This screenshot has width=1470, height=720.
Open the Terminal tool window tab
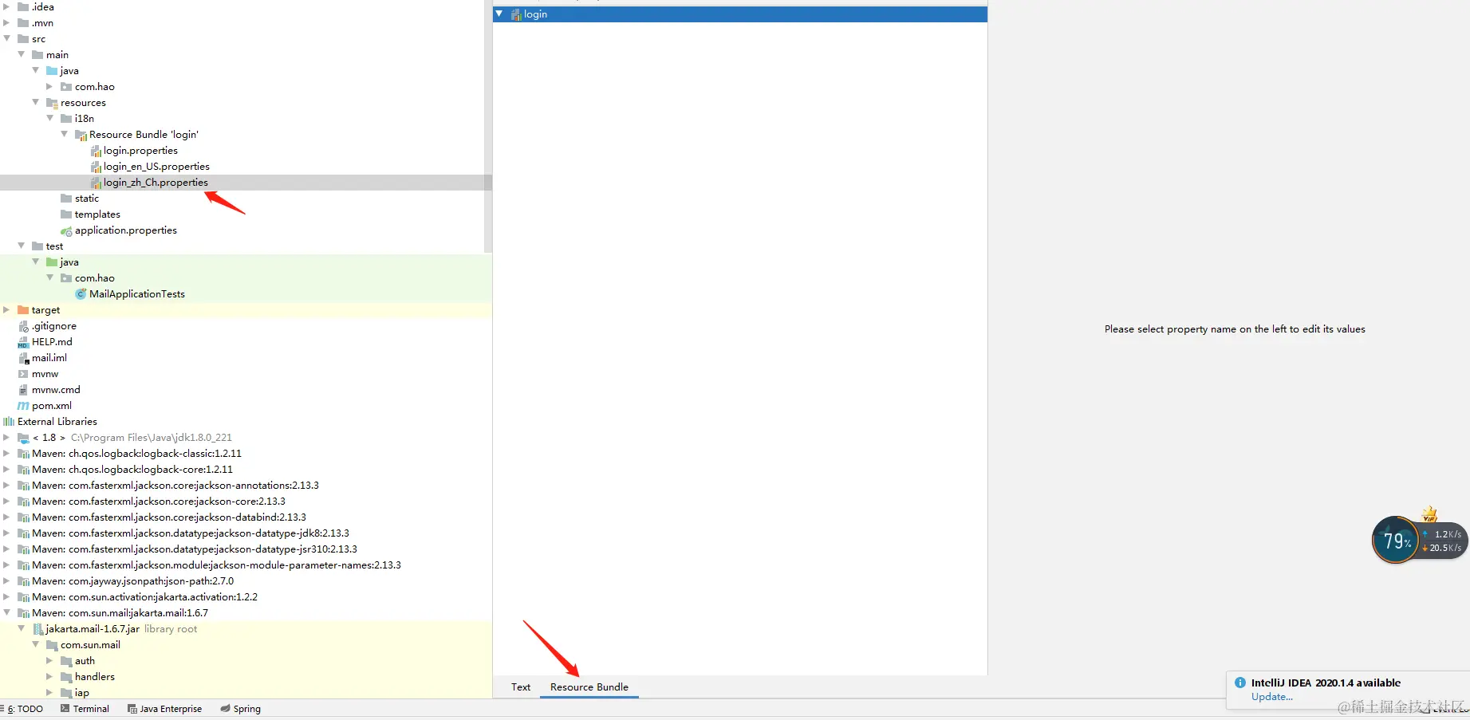pyautogui.click(x=85, y=709)
